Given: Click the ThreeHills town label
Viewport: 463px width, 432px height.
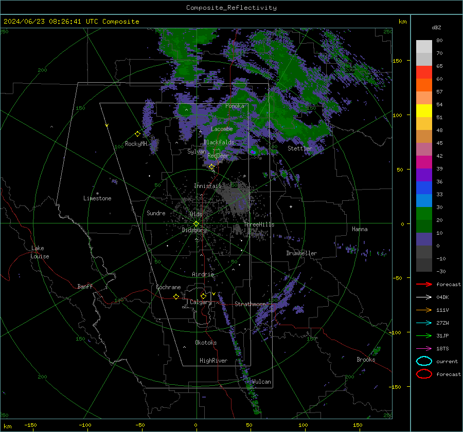Looking at the screenshot, I should coord(259,224).
